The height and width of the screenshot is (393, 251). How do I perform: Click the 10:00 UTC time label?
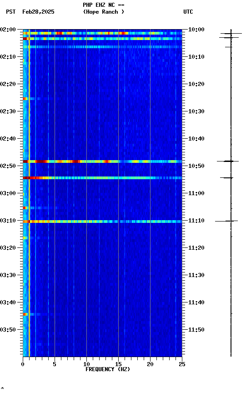[x=196, y=30]
